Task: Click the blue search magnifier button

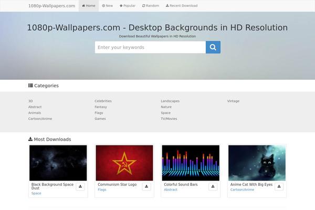Action: 213,47
